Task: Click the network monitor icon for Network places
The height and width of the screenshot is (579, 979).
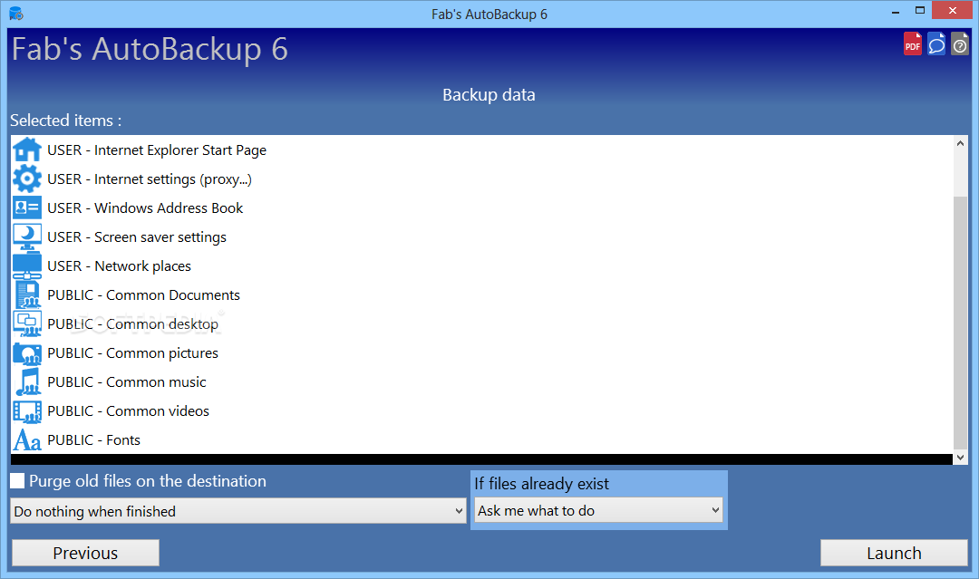Action: (27, 265)
